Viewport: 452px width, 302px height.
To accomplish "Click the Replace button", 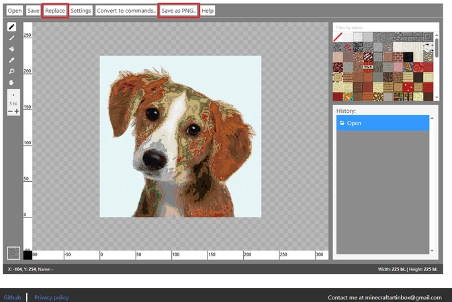I will pyautogui.click(x=55, y=11).
